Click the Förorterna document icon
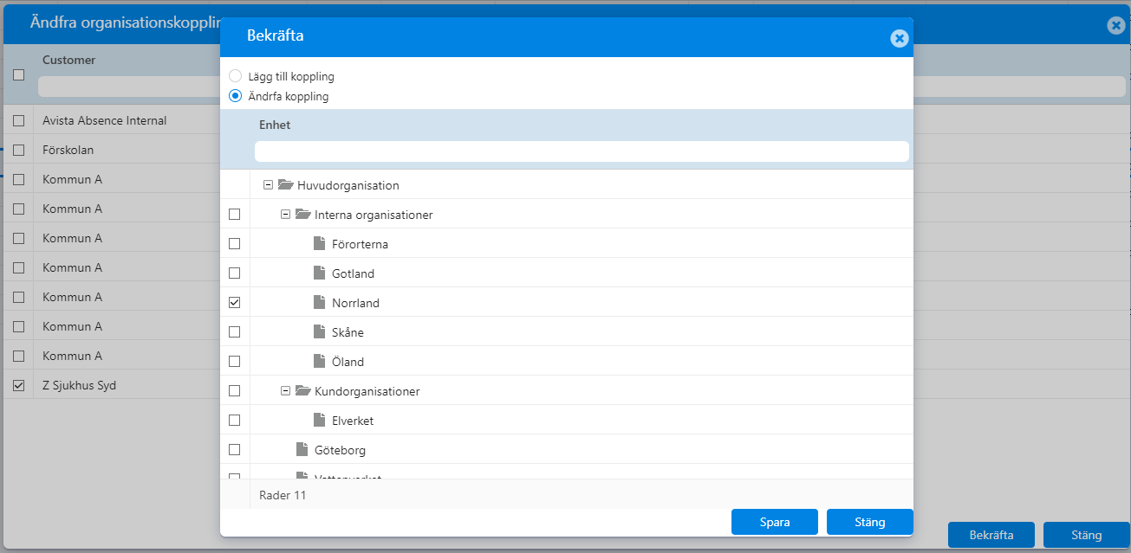1131x553 pixels. pos(319,244)
